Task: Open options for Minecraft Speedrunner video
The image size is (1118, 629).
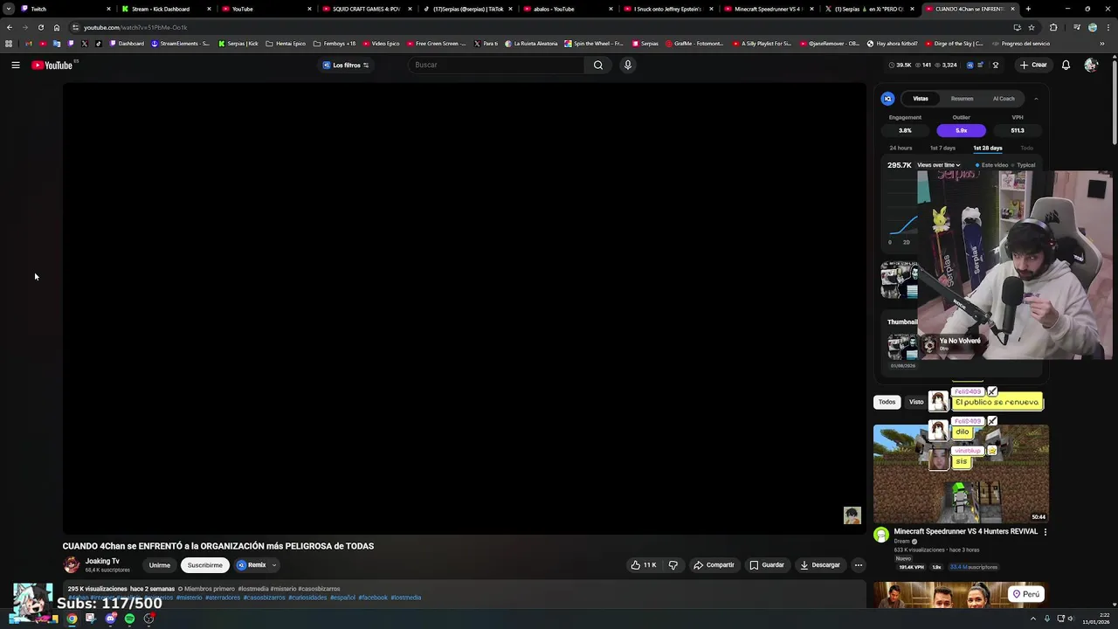Action: tap(1045, 531)
